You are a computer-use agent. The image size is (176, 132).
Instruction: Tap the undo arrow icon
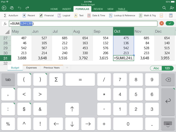pos(20,8)
